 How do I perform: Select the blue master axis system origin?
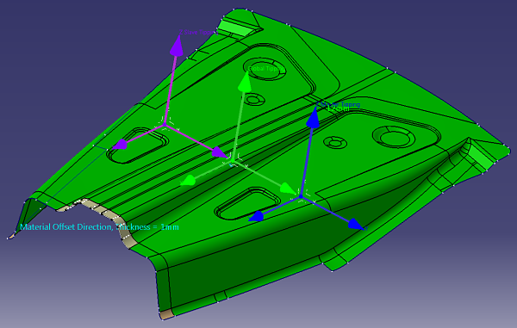coord(301,196)
